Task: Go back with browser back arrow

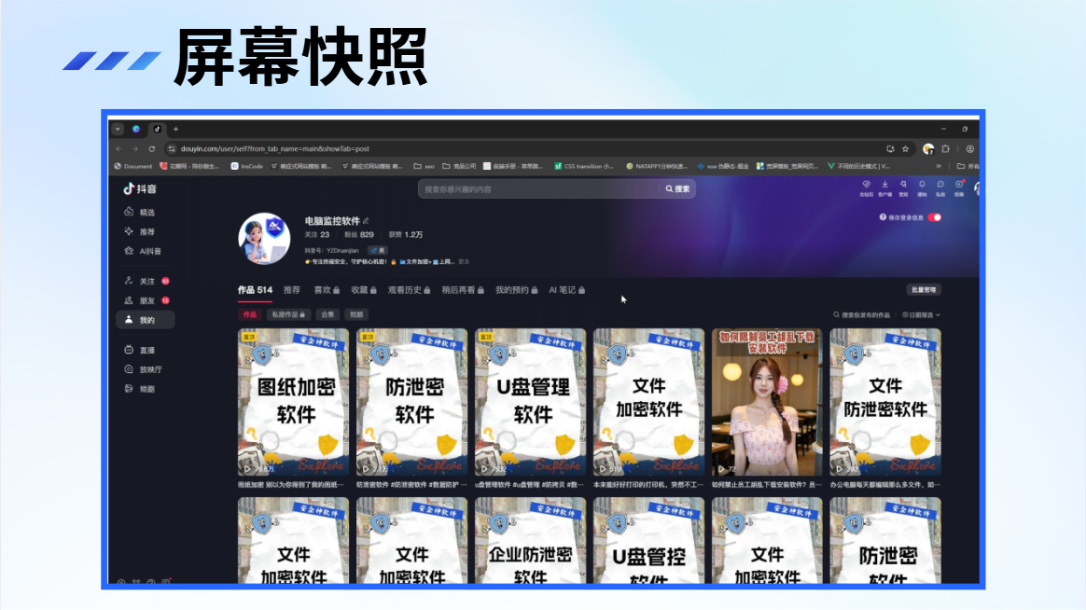Action: tap(118, 149)
